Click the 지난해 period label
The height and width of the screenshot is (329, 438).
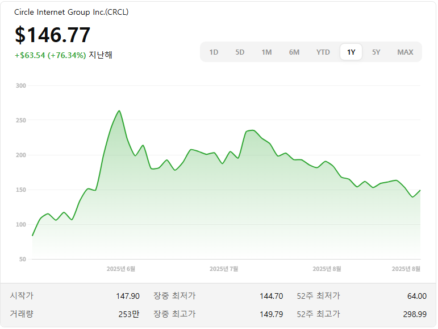(x=101, y=55)
